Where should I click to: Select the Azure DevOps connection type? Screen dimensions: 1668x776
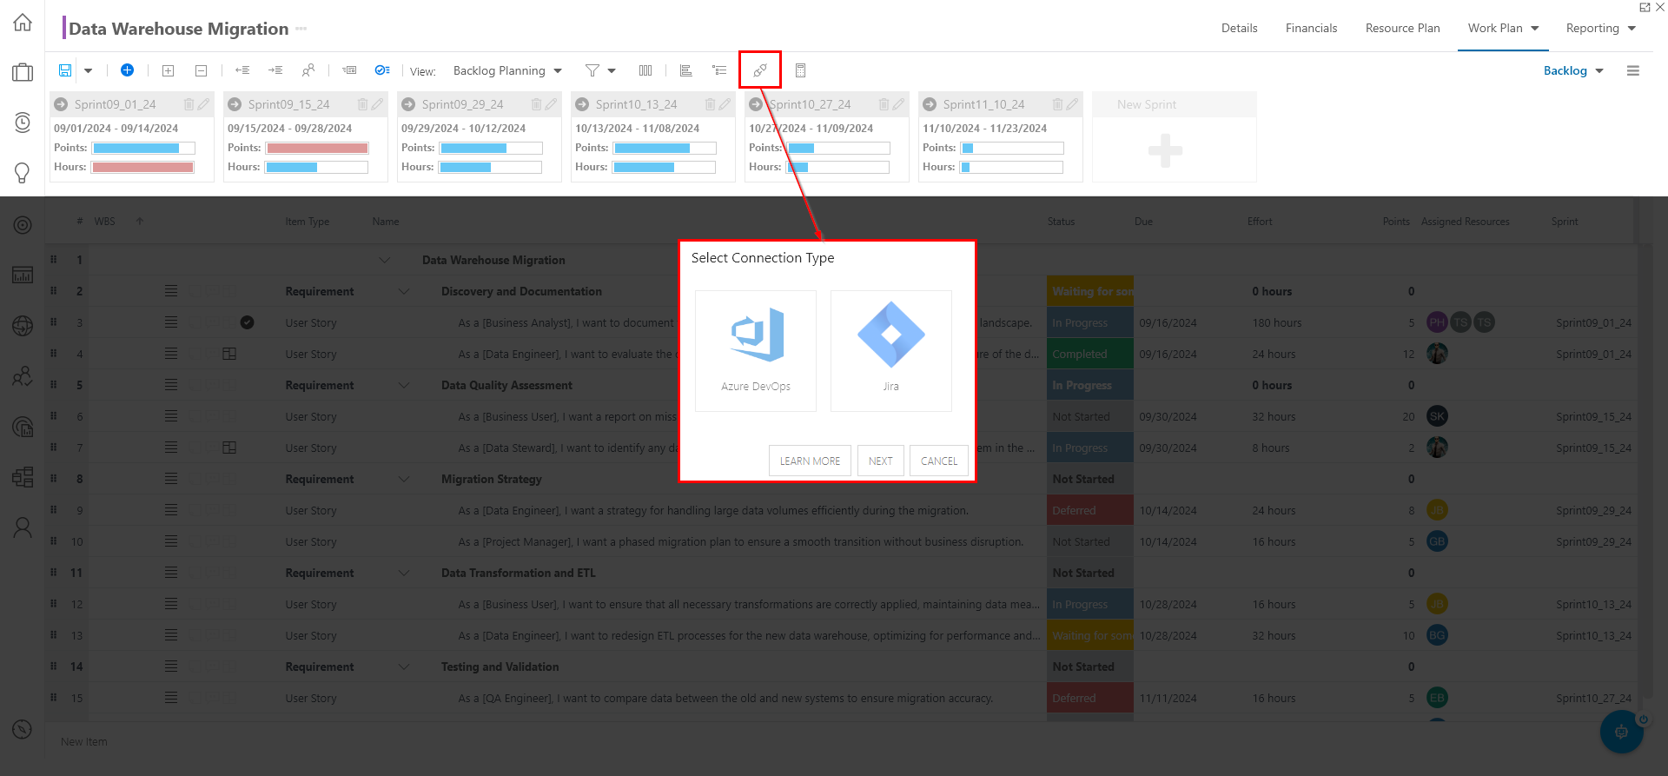pyautogui.click(x=756, y=351)
